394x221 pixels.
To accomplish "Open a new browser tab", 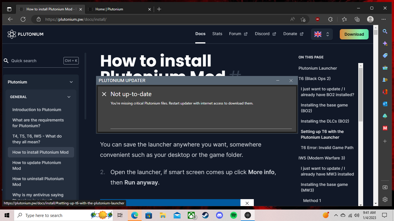I will tap(159, 9).
